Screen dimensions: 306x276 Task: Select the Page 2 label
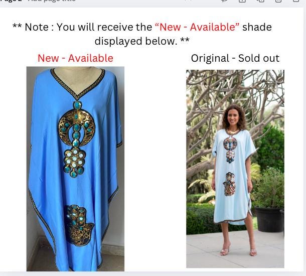click(x=11, y=1)
